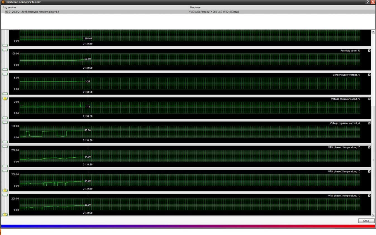Select the 06-01-2009 21:29:45 log session row
Image resolution: width=376 pixels, height=235 pixels.
pos(188,12)
